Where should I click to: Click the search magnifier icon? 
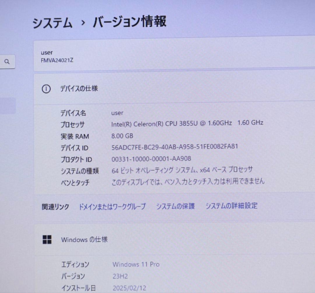coord(7,62)
